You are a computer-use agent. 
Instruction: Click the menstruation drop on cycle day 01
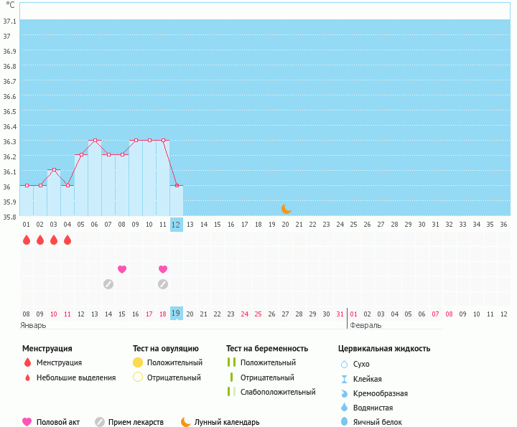(27, 240)
